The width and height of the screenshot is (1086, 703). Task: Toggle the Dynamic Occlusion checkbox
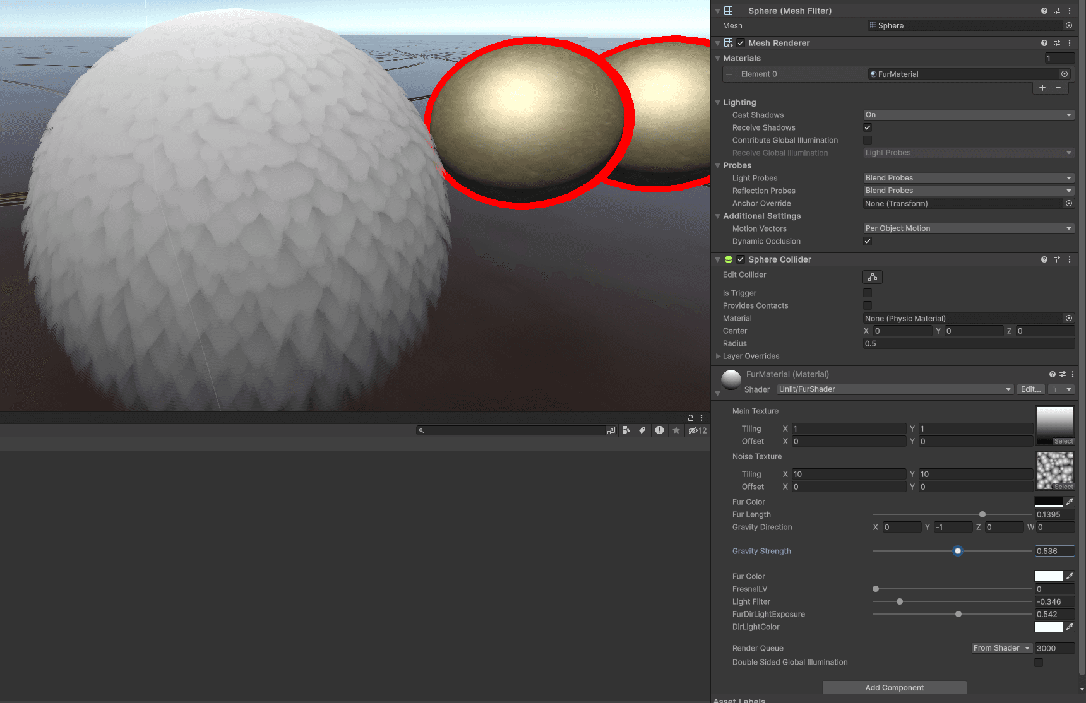point(868,241)
